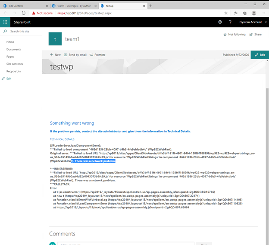The height and width of the screenshot is (245, 269).
Task: Click the teal Edit page button
Action: click(260, 55)
